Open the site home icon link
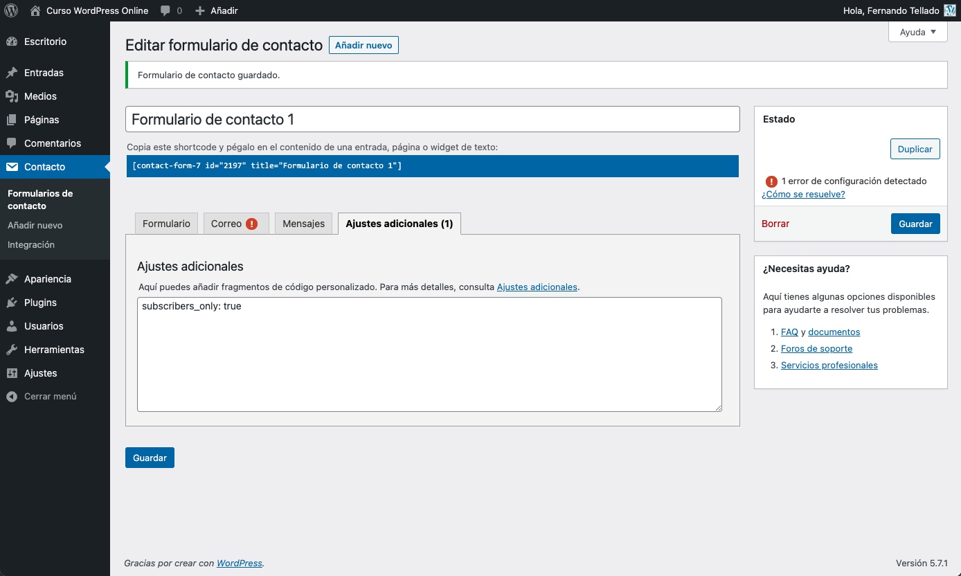The width and height of the screenshot is (961, 576). (x=35, y=10)
